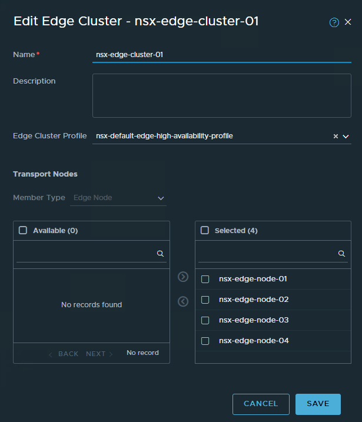Select the nsx-edge-node-03 row text
This screenshot has height=422, width=362.
coord(254,320)
